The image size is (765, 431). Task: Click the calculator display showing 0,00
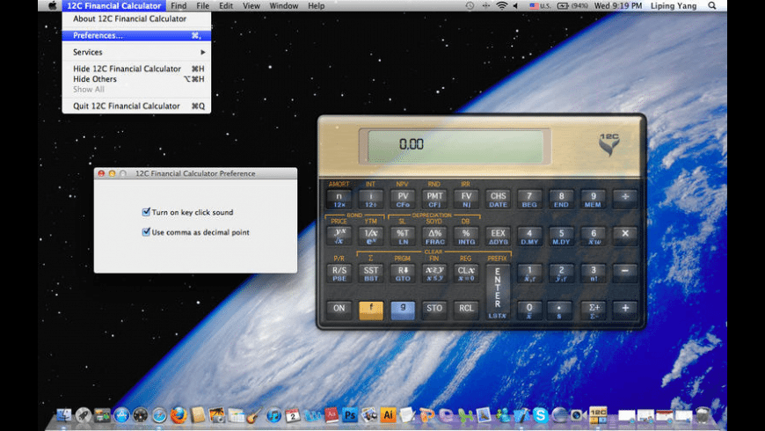[455, 145]
